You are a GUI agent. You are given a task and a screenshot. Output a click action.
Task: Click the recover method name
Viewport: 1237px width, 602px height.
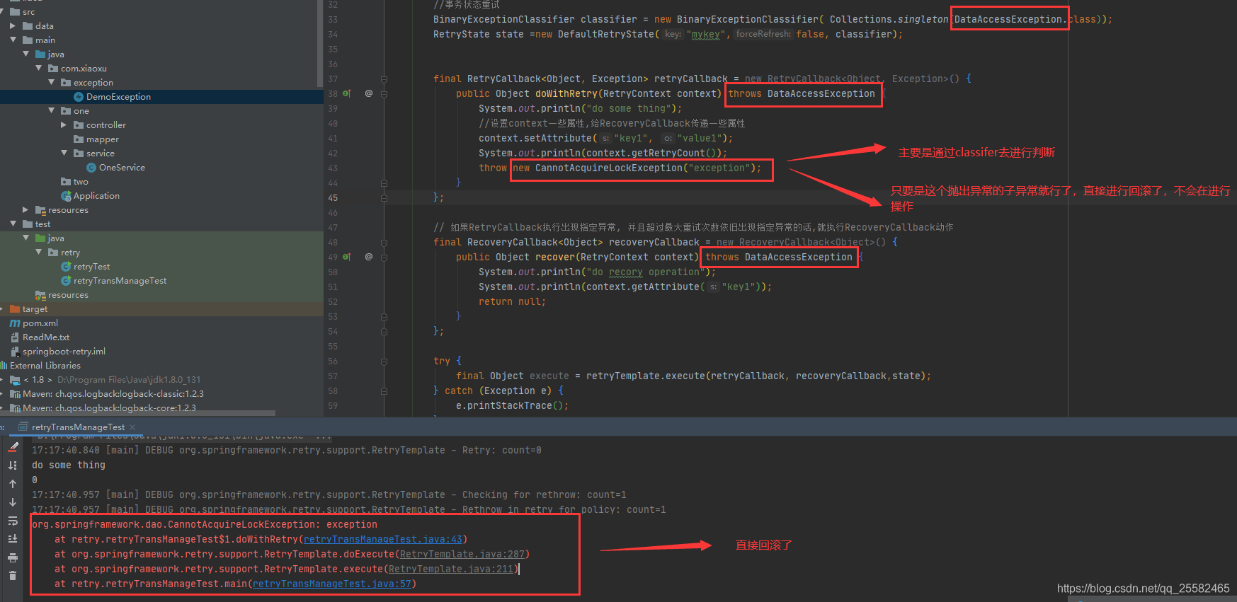click(555, 257)
